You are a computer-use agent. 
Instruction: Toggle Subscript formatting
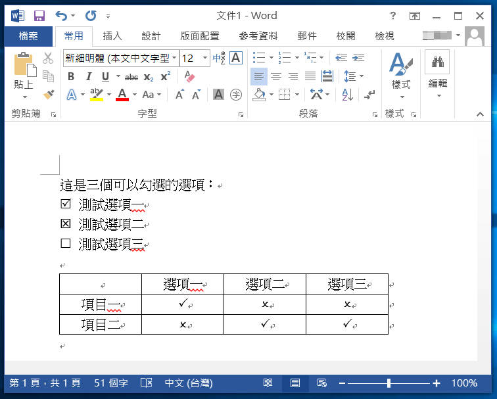tap(149, 77)
